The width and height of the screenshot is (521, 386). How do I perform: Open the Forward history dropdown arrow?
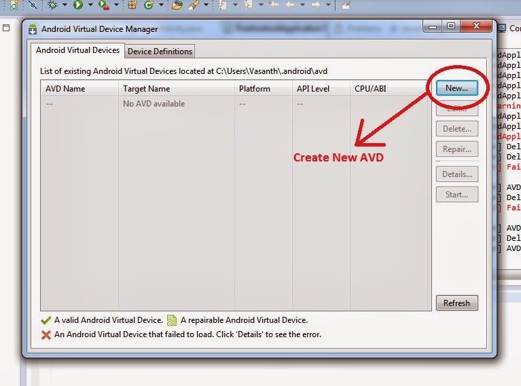pyautogui.click(x=328, y=5)
